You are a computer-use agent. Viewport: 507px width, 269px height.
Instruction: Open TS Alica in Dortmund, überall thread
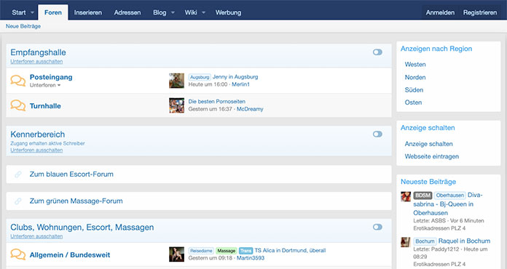290,250
